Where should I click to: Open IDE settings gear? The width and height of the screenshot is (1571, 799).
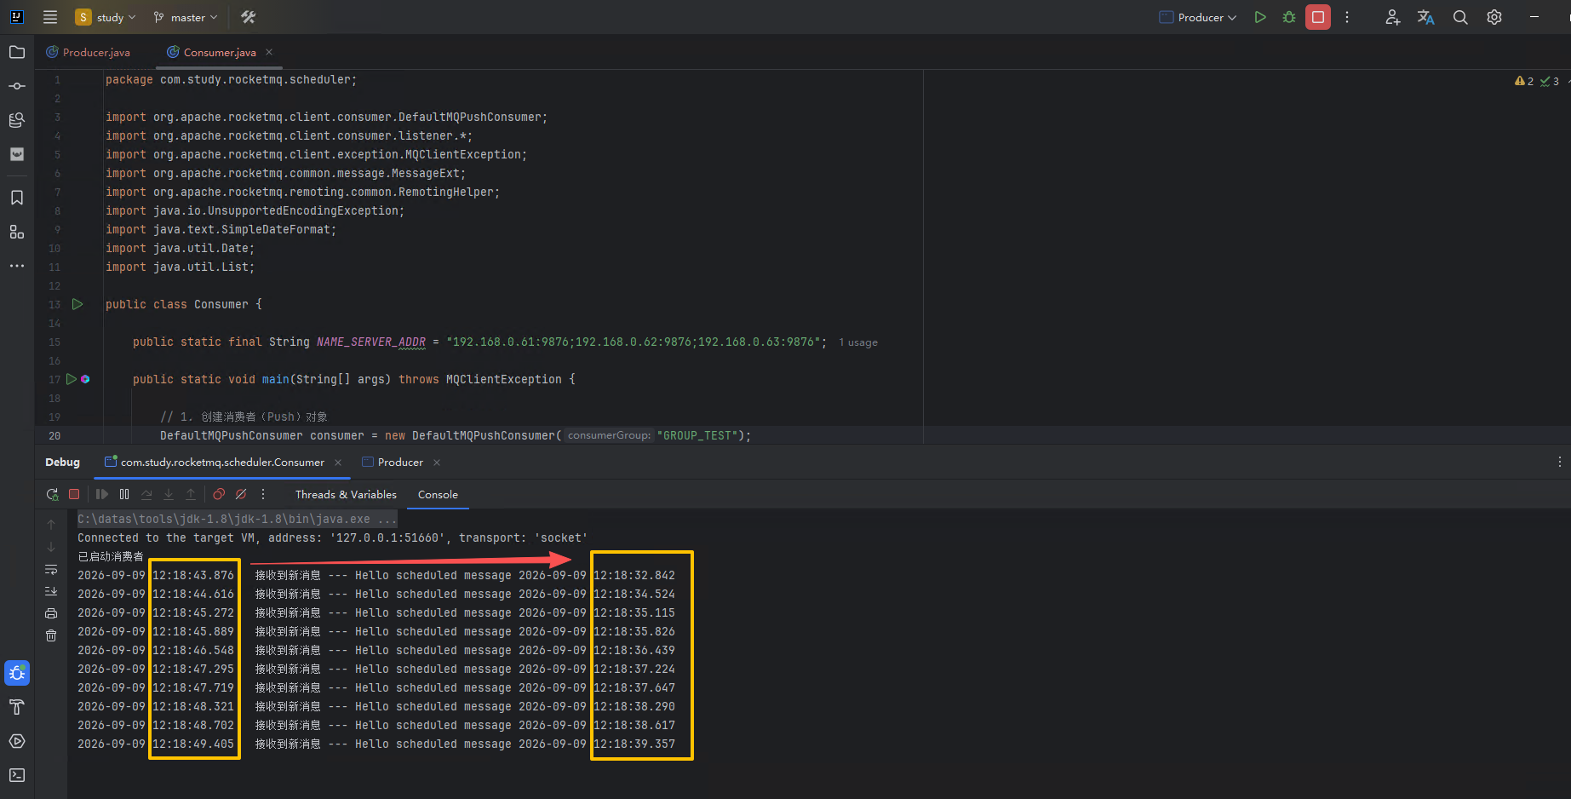point(1494,17)
